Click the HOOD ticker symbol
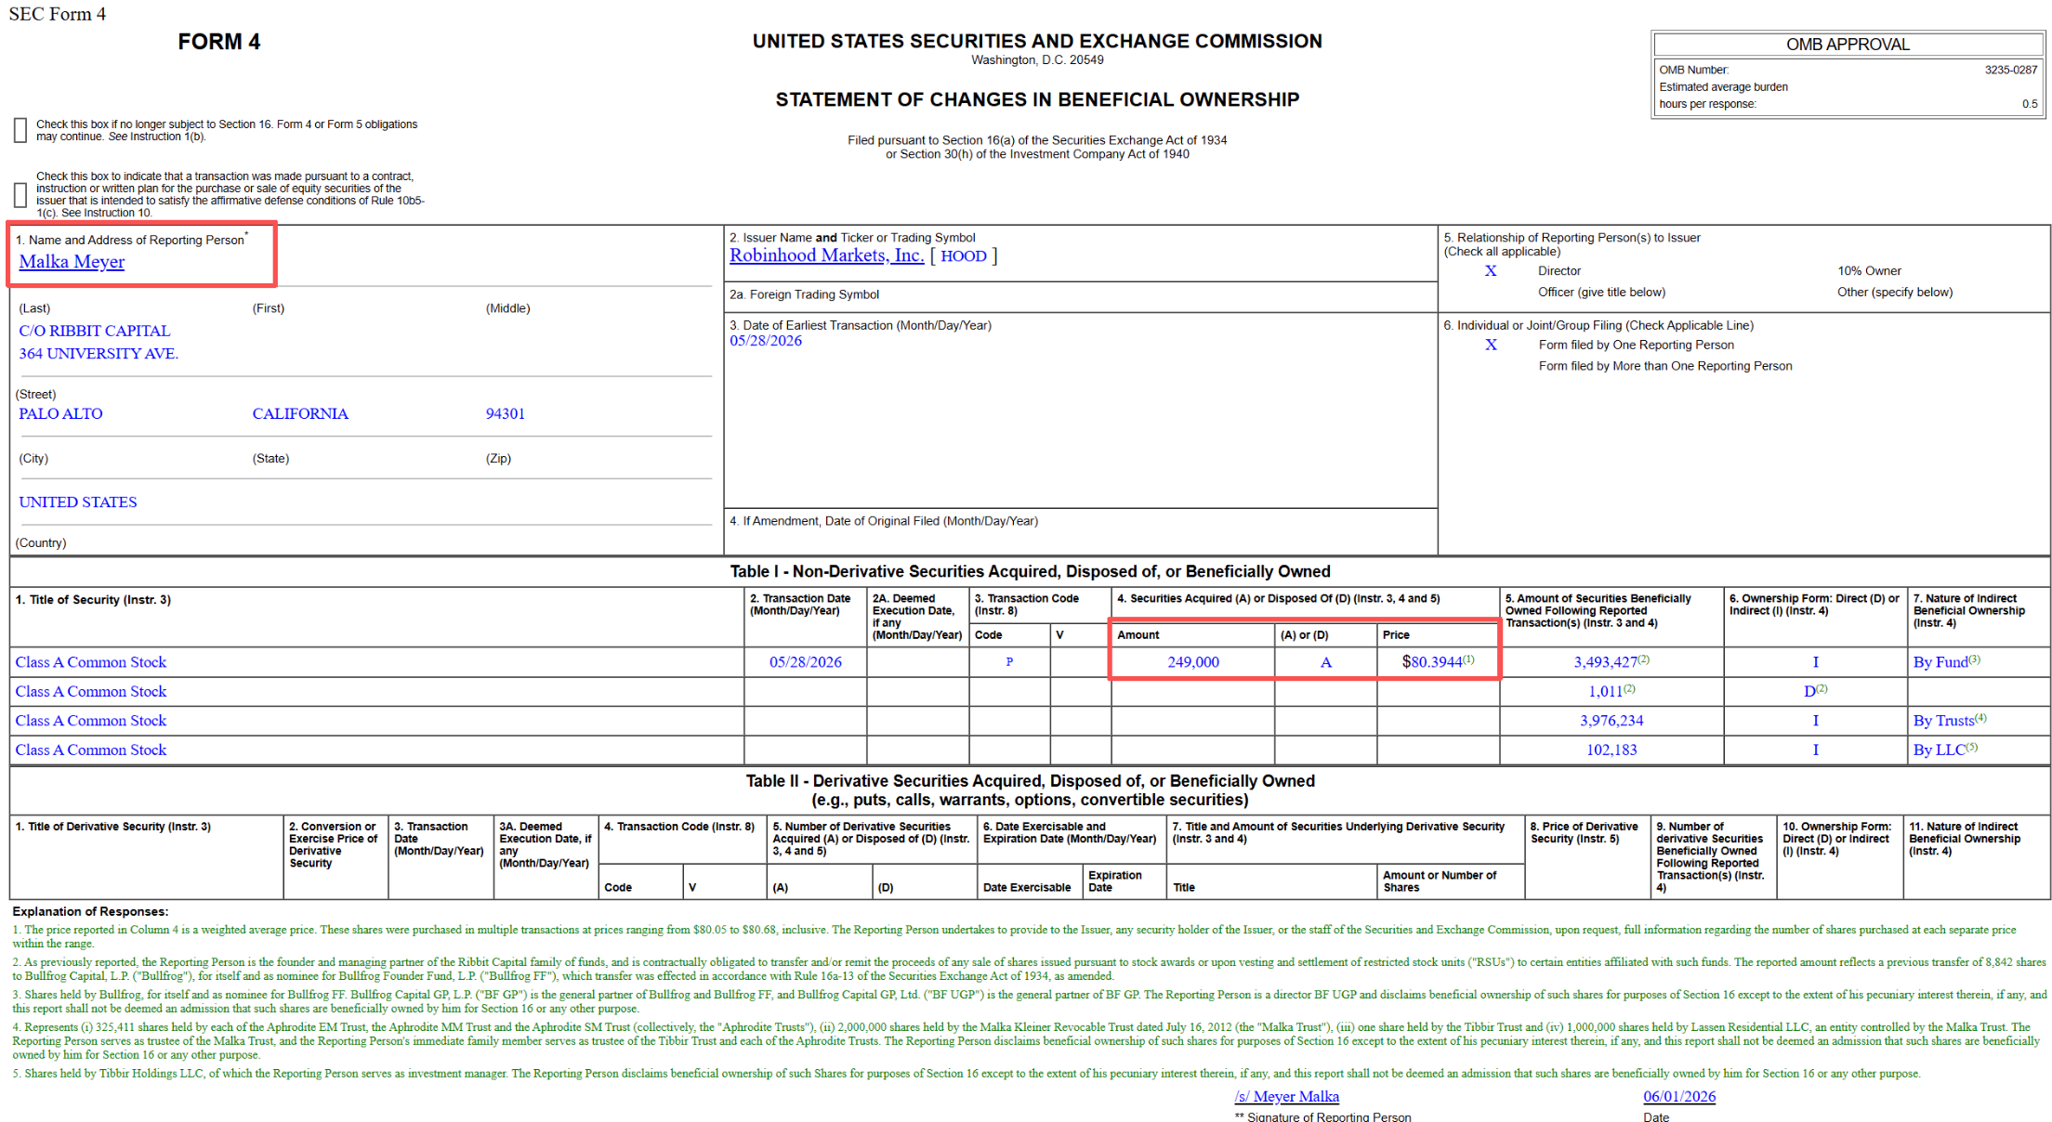The image size is (2052, 1122). [x=964, y=256]
